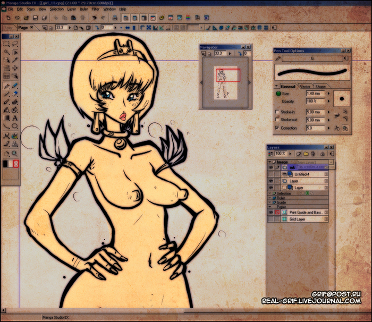Click the black foreground color swatch
The image size is (372, 322).
[6, 164]
